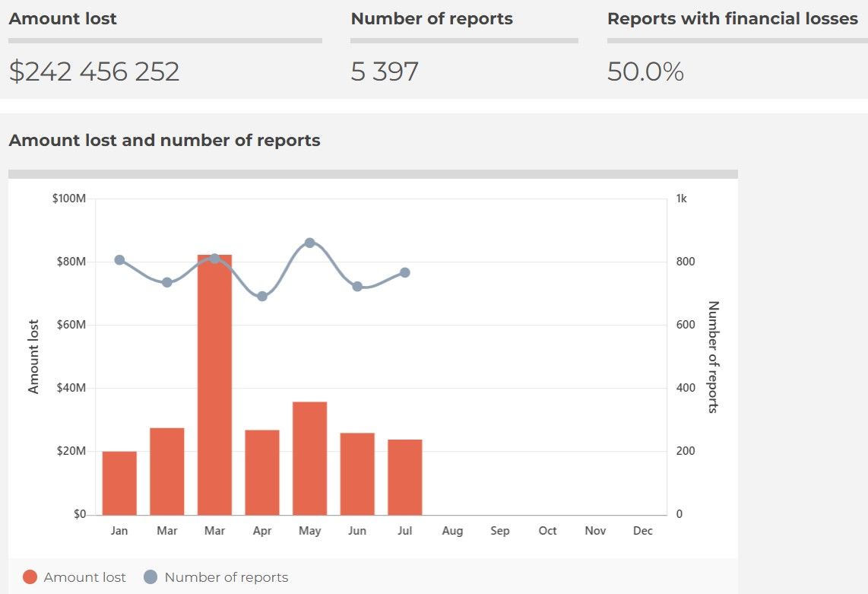
Task: Toggle the Amount lost legend item
Action: [x=74, y=577]
